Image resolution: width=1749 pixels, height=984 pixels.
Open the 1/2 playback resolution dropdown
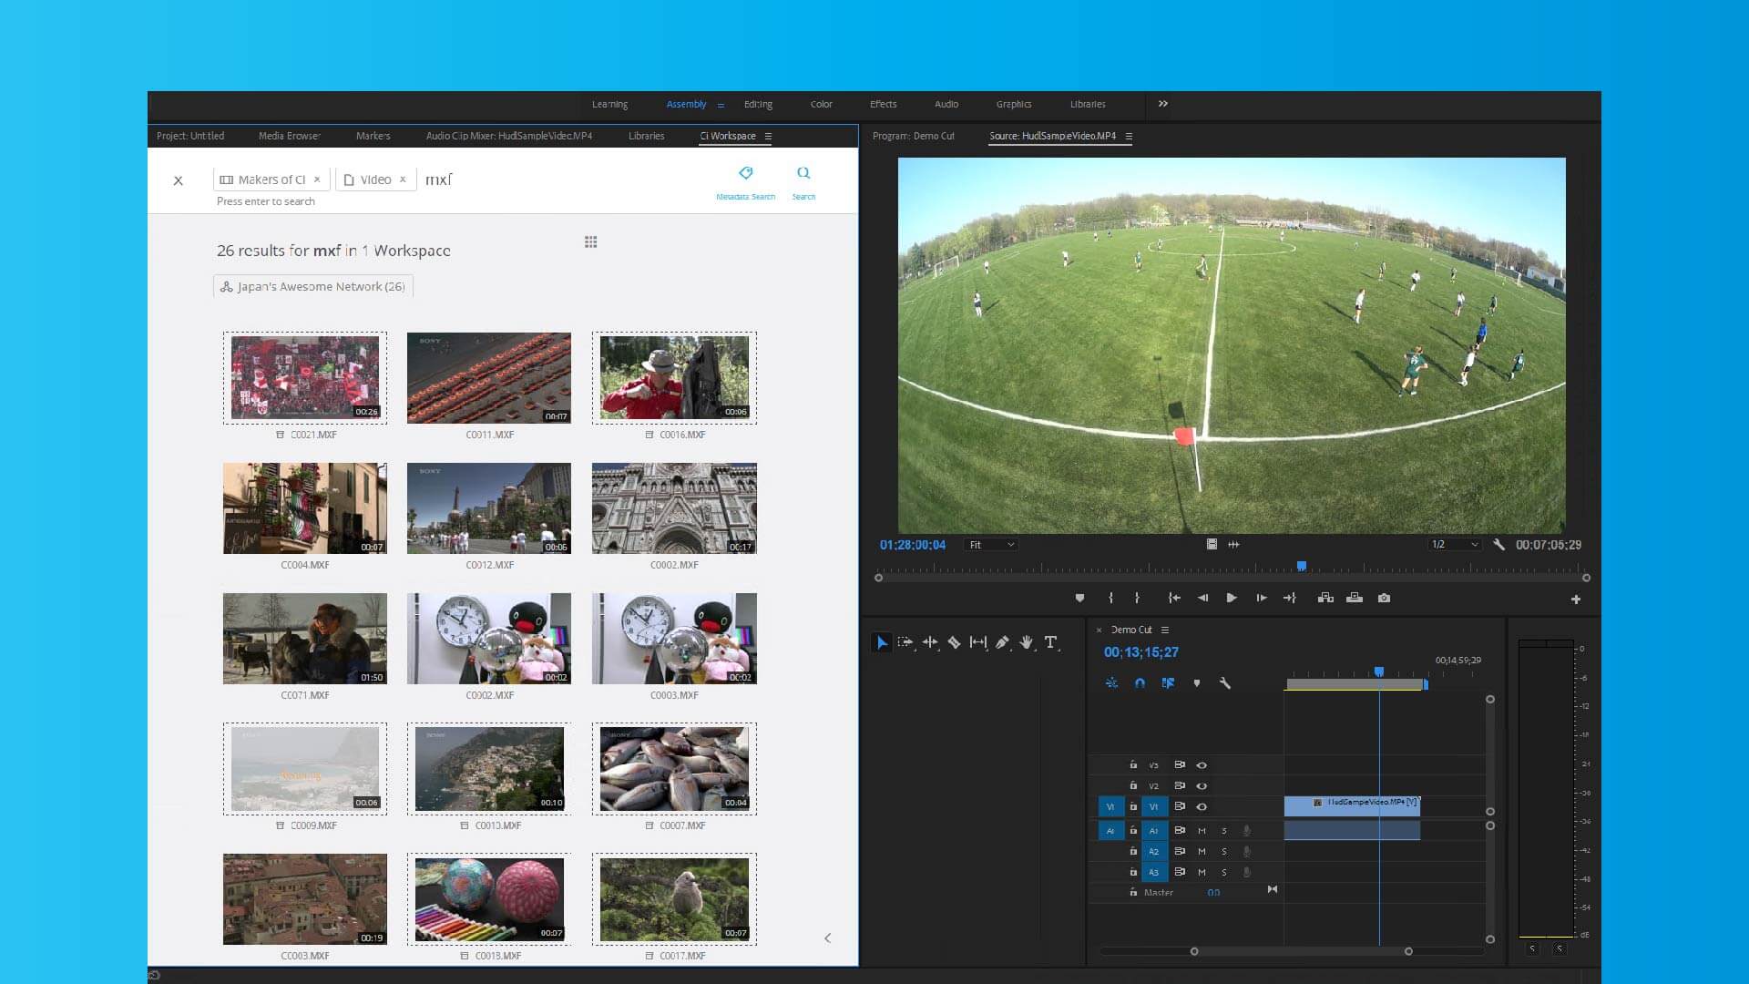tap(1454, 545)
